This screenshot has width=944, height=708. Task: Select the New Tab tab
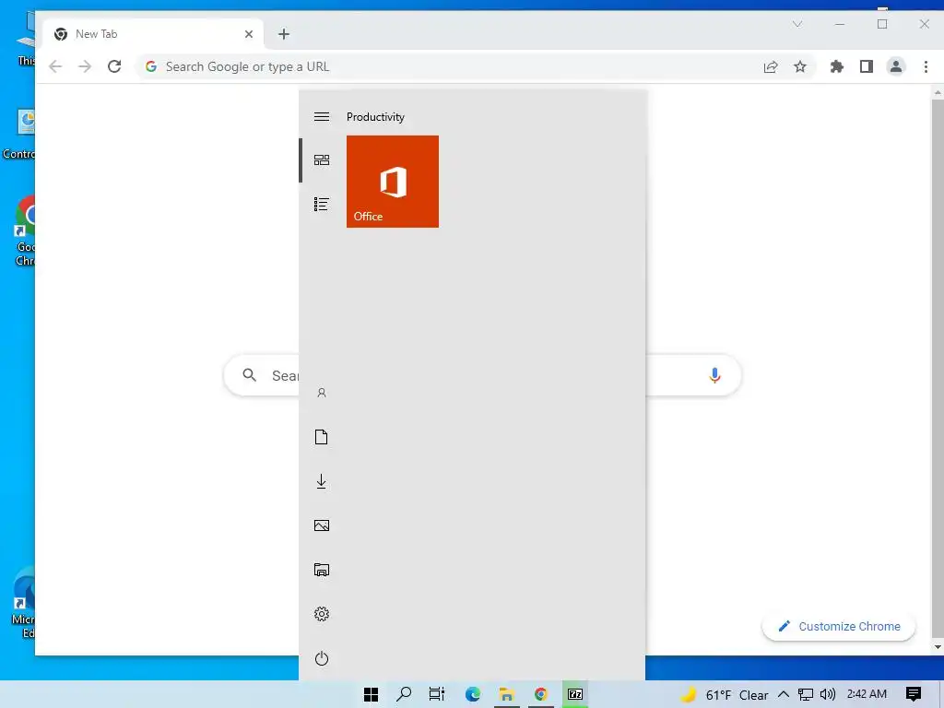pos(154,34)
